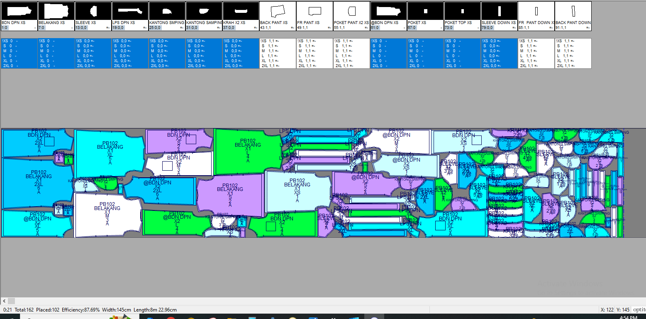
Task: Select the FR PANT XS piece thumbnail
Action: 314,11
